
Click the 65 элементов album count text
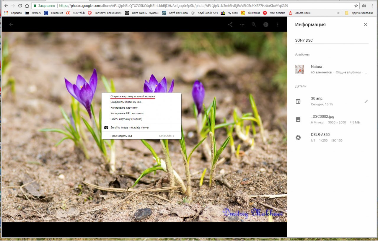click(x=321, y=72)
